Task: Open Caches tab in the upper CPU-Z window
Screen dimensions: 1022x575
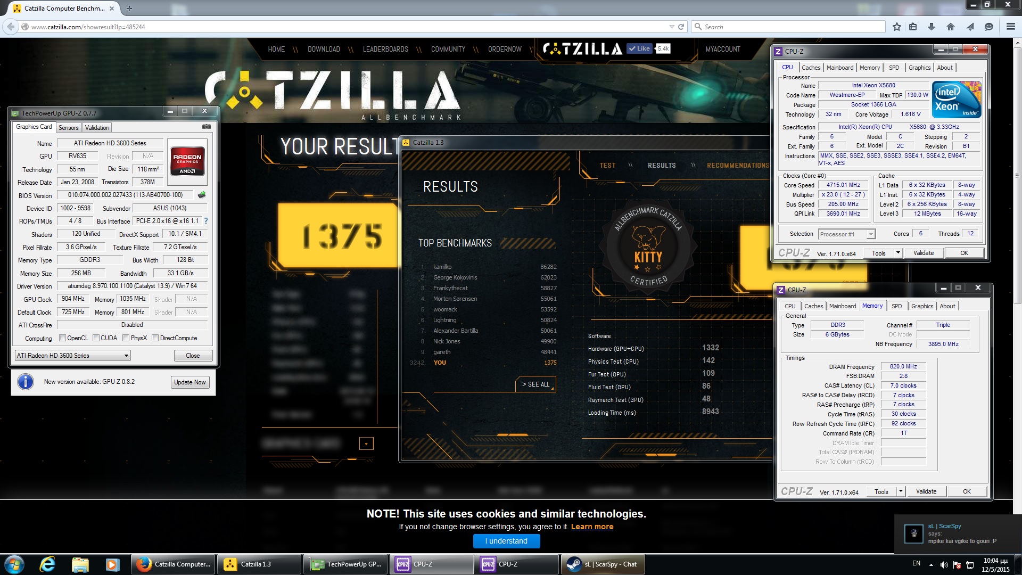Action: pos(811,68)
